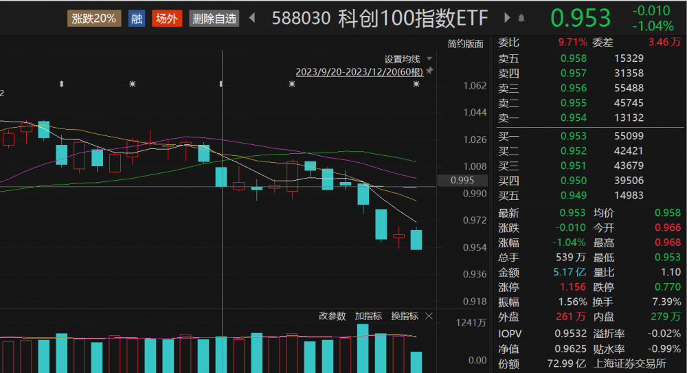
Task: Select the 卖四 0.957 ask price
Action: (x=574, y=74)
